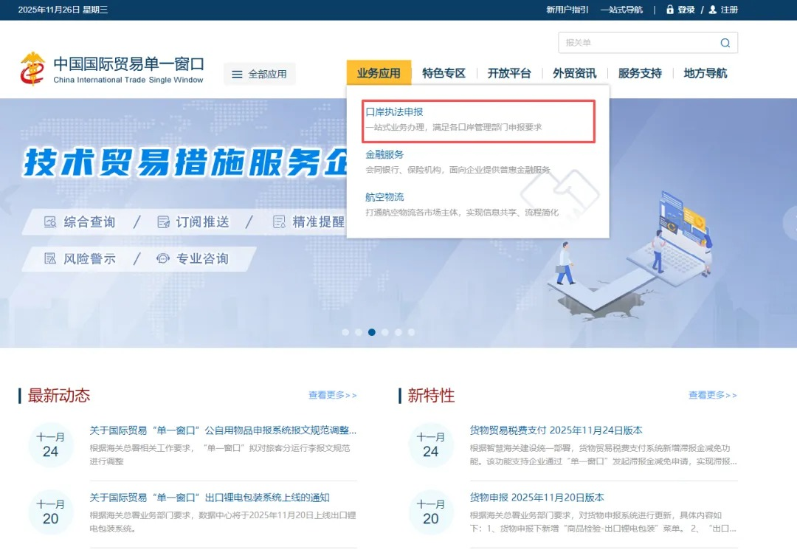Click the 专业咨询 banner icon
The image size is (797, 550).
(x=163, y=259)
